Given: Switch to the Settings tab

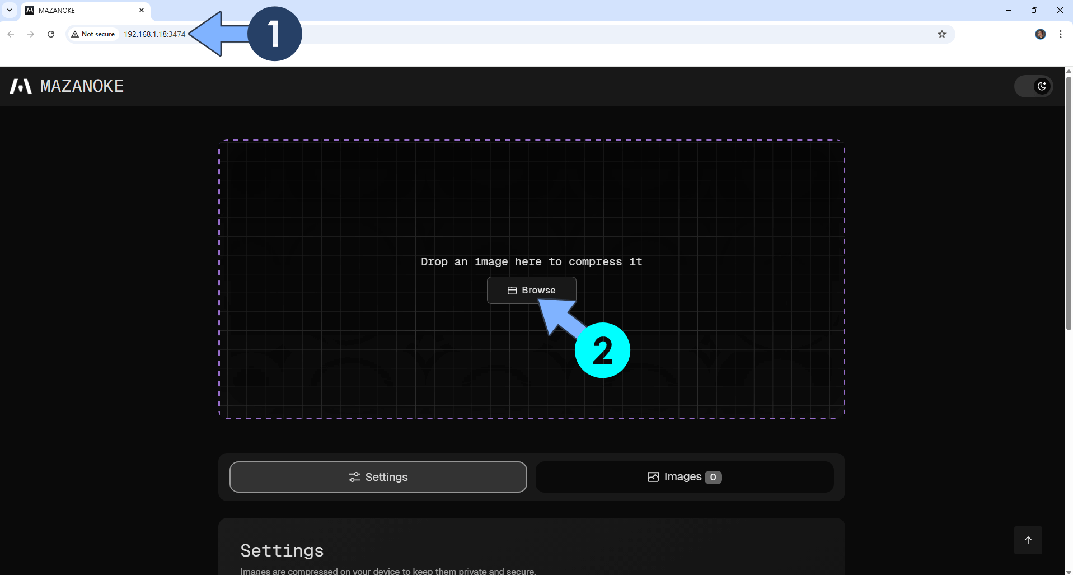Looking at the screenshot, I should tap(378, 477).
